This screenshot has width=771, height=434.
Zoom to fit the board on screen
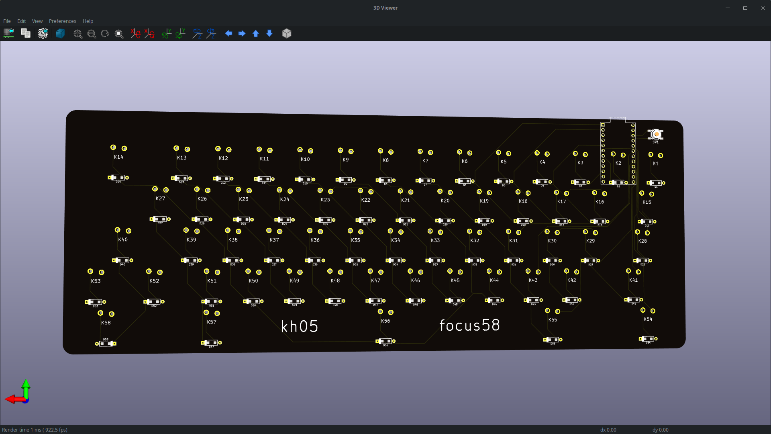tap(119, 34)
